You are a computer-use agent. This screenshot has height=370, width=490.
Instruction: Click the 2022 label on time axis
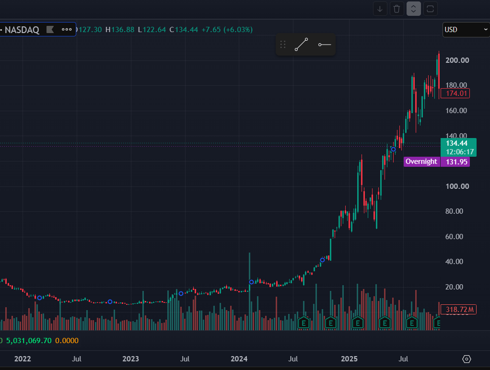pos(23,359)
